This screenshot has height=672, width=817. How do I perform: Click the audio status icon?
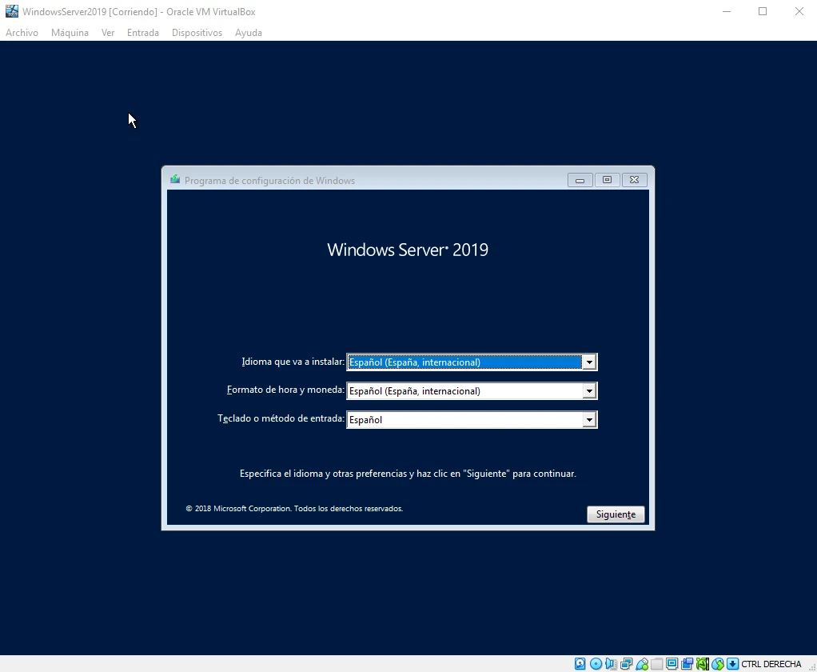tap(611, 664)
